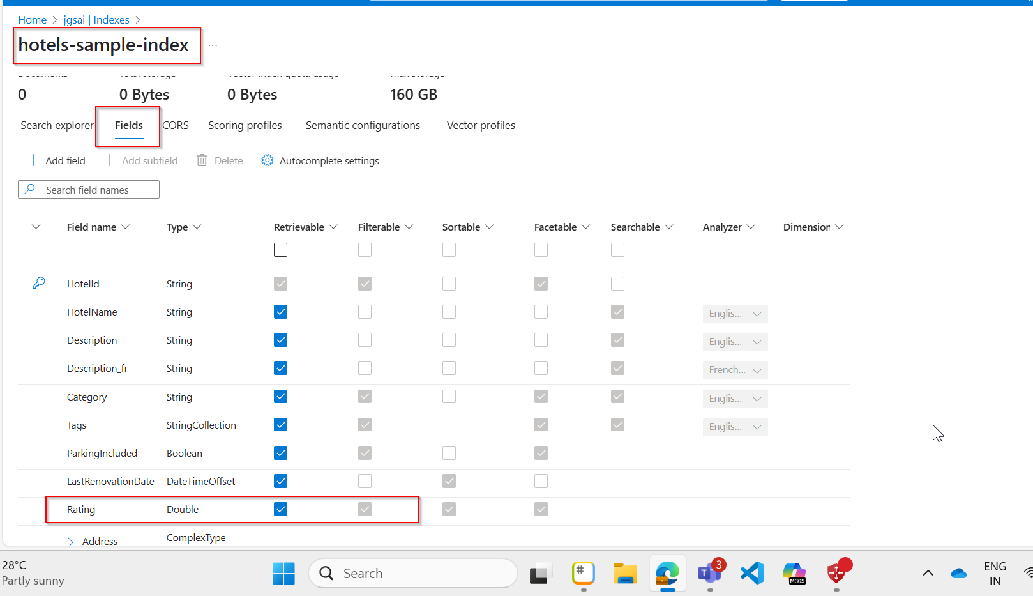The image size is (1033, 596).
Task: Select the HotelId field name cell
Action: point(83,284)
